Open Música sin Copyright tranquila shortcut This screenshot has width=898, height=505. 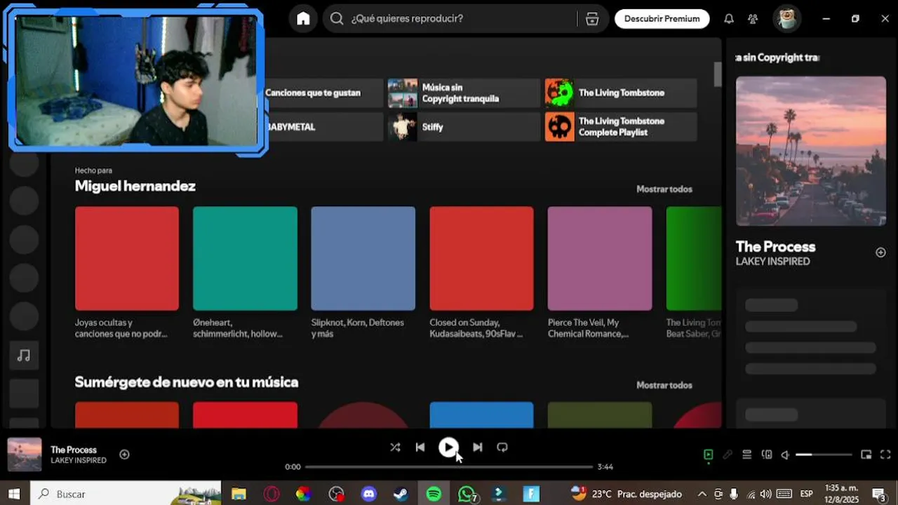[x=463, y=93]
